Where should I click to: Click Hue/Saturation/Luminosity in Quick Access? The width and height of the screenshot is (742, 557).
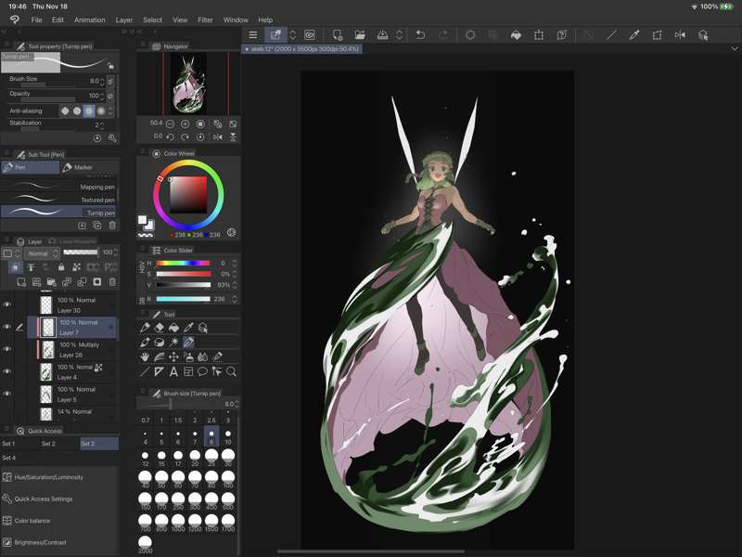click(x=48, y=477)
